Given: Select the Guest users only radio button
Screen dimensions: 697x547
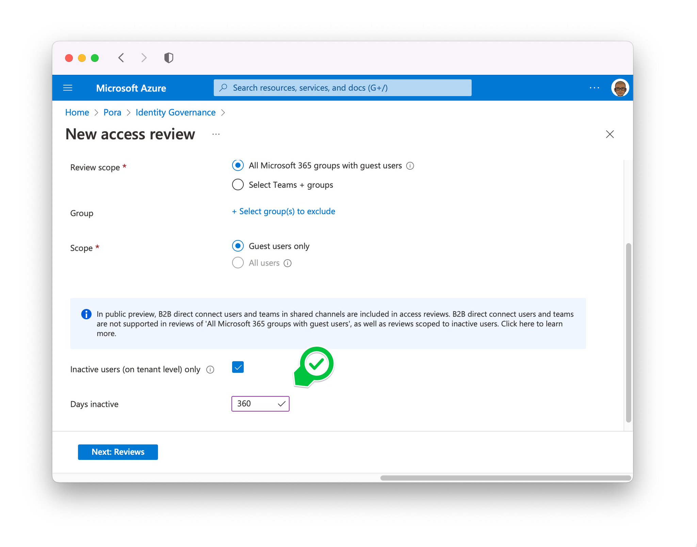Looking at the screenshot, I should (x=238, y=246).
